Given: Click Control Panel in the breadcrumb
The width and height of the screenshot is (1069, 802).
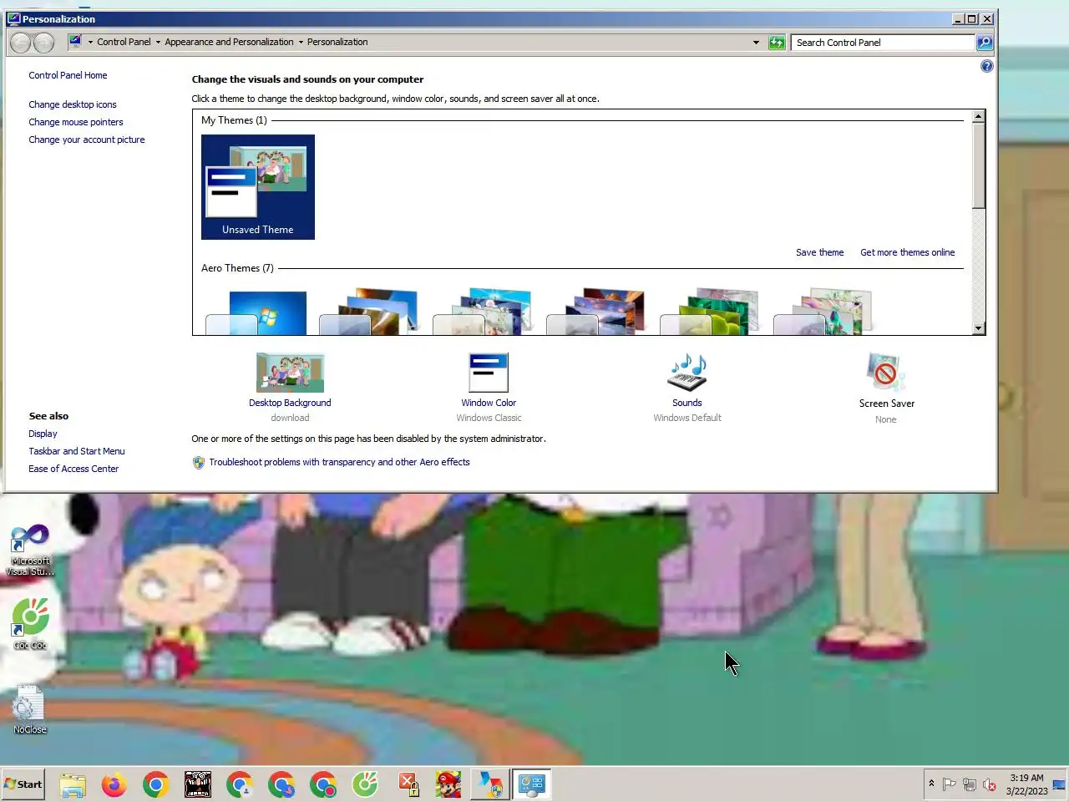Looking at the screenshot, I should click(124, 42).
